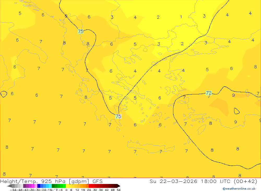Pick the dark purple legend swatch
The image size is (261, 191).
point(25,186)
